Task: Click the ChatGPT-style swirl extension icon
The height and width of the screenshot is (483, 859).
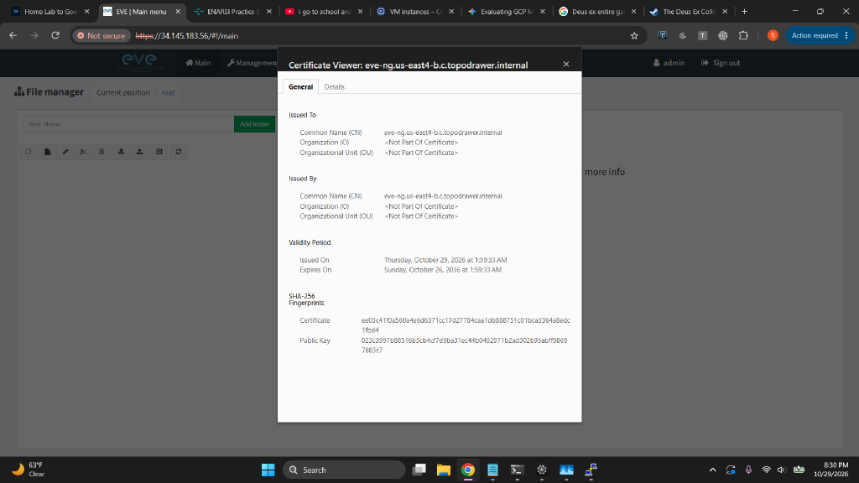Action: coord(722,35)
